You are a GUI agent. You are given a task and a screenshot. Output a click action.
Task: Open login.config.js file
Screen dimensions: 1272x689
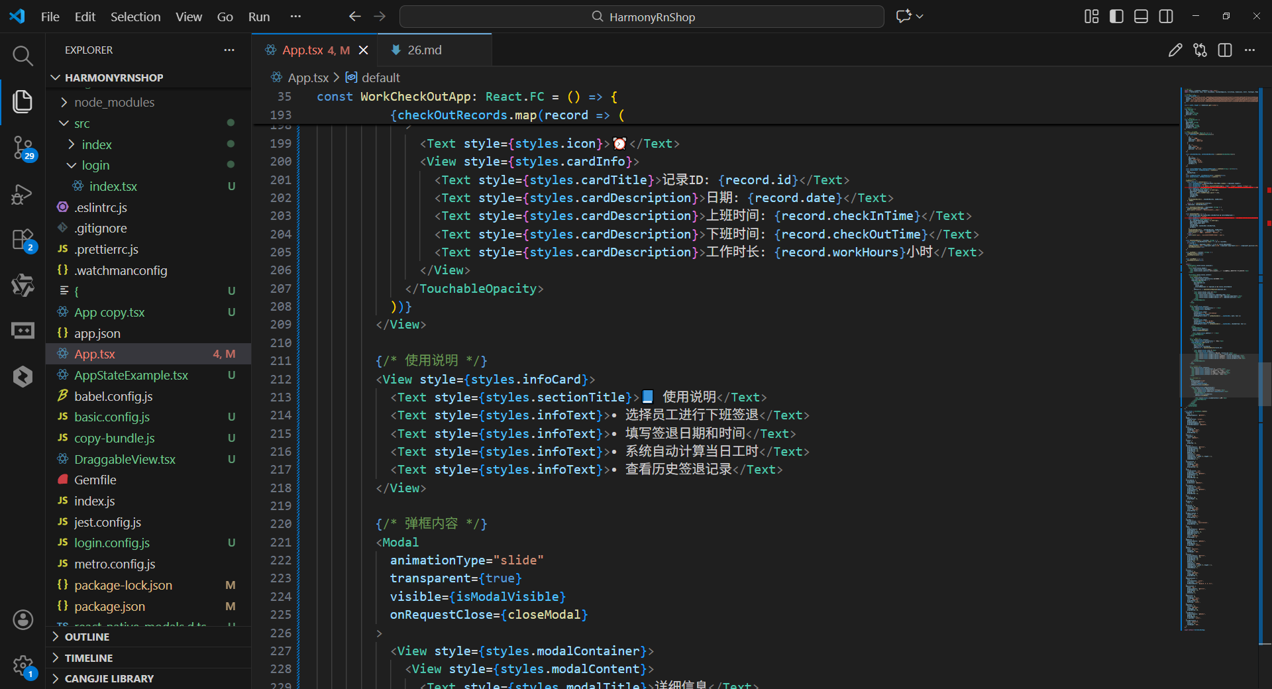click(x=148, y=543)
